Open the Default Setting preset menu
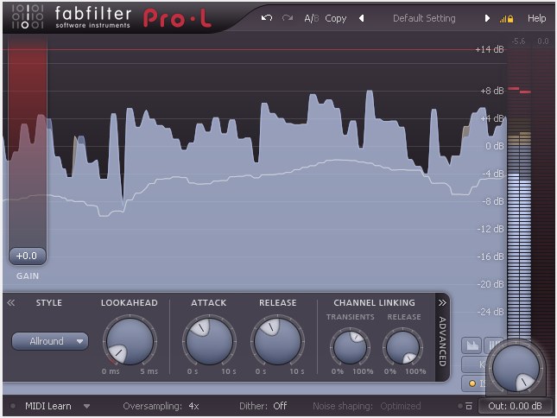Screen dimensions: 557x418 pyautogui.click(x=424, y=18)
